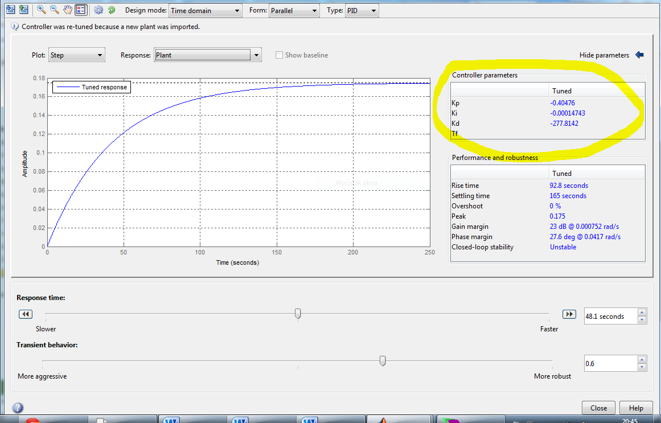Click the Time (seconds) axis label

point(237,262)
